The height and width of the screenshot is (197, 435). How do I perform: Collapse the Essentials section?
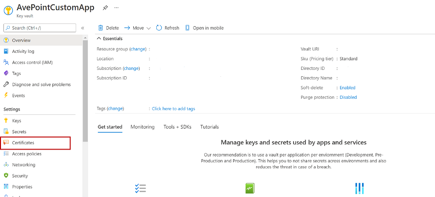pos(98,39)
